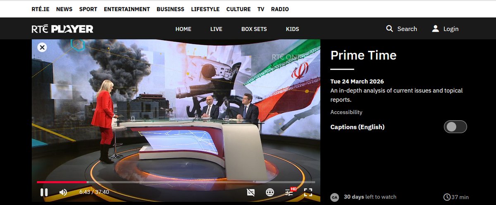Click the Login user icon

point(435,29)
